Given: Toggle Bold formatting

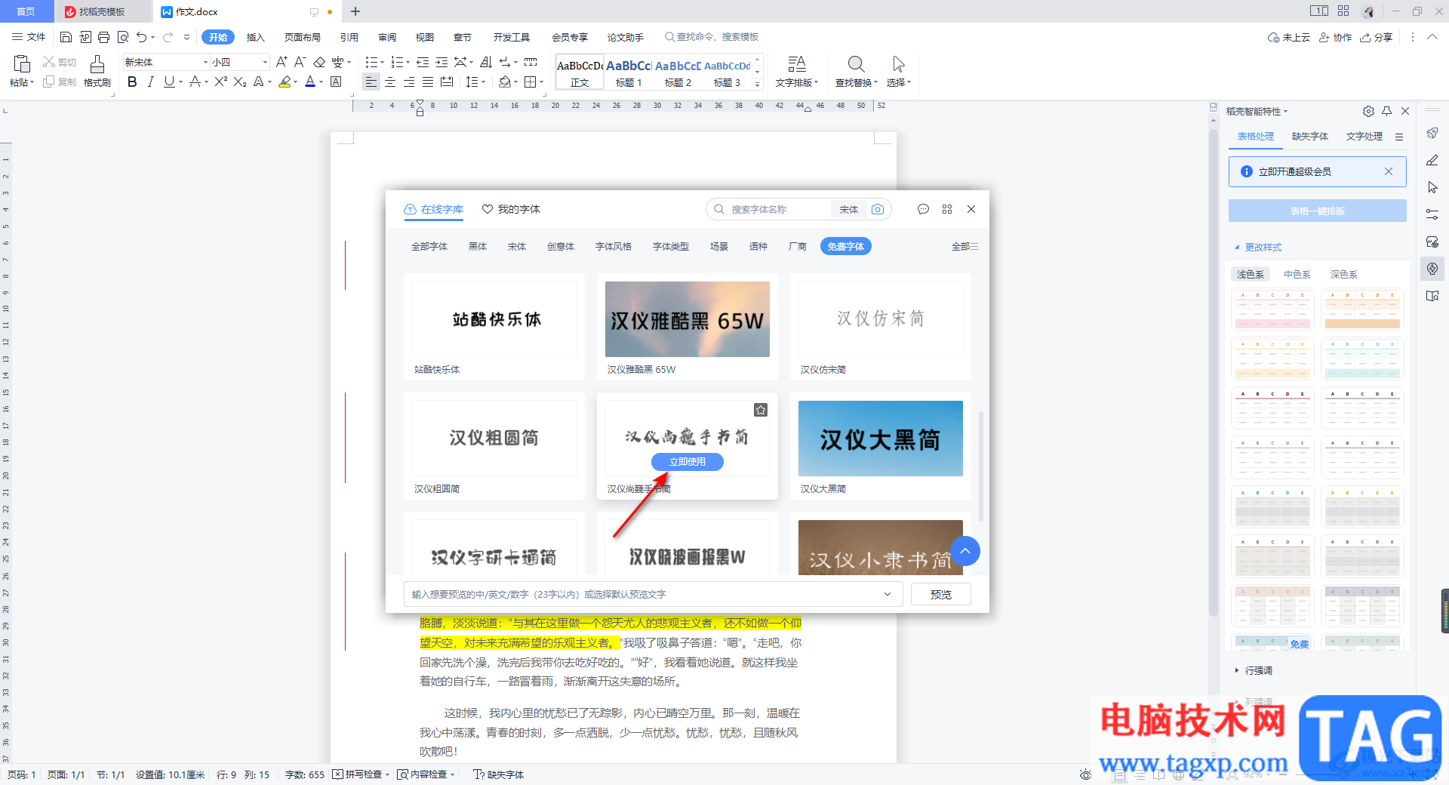Looking at the screenshot, I should [x=132, y=82].
